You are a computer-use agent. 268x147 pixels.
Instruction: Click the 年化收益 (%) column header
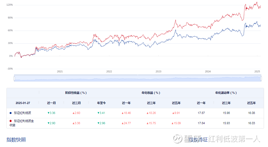[x=151, y=93]
